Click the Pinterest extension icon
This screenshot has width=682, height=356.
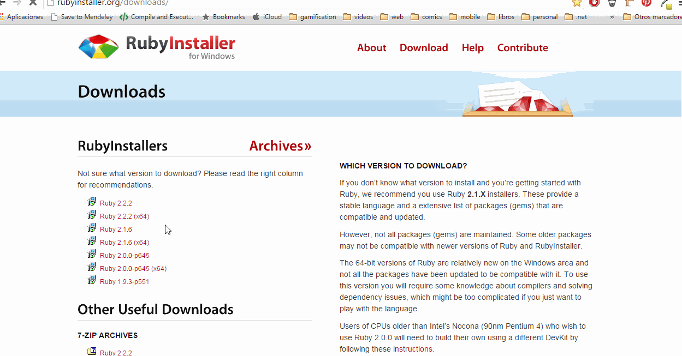(x=647, y=3)
